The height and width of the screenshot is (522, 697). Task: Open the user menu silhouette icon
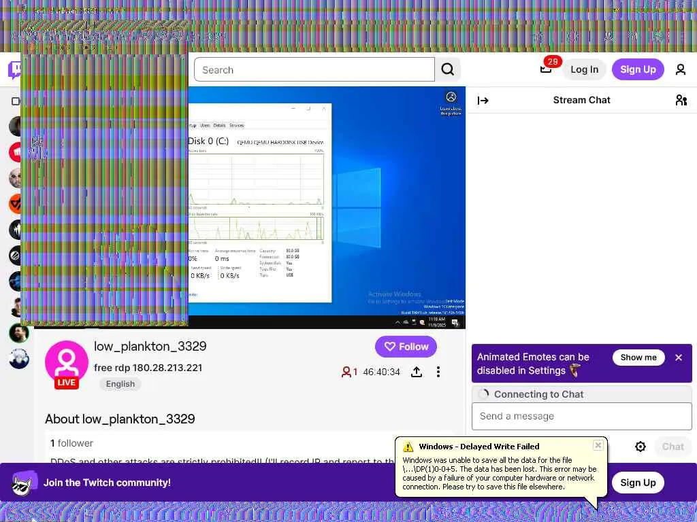coord(681,69)
